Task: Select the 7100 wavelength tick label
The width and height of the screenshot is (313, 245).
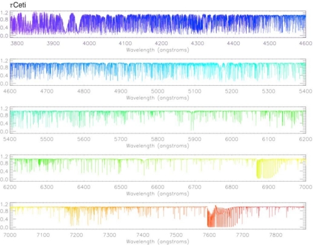Action: [x=43, y=235]
